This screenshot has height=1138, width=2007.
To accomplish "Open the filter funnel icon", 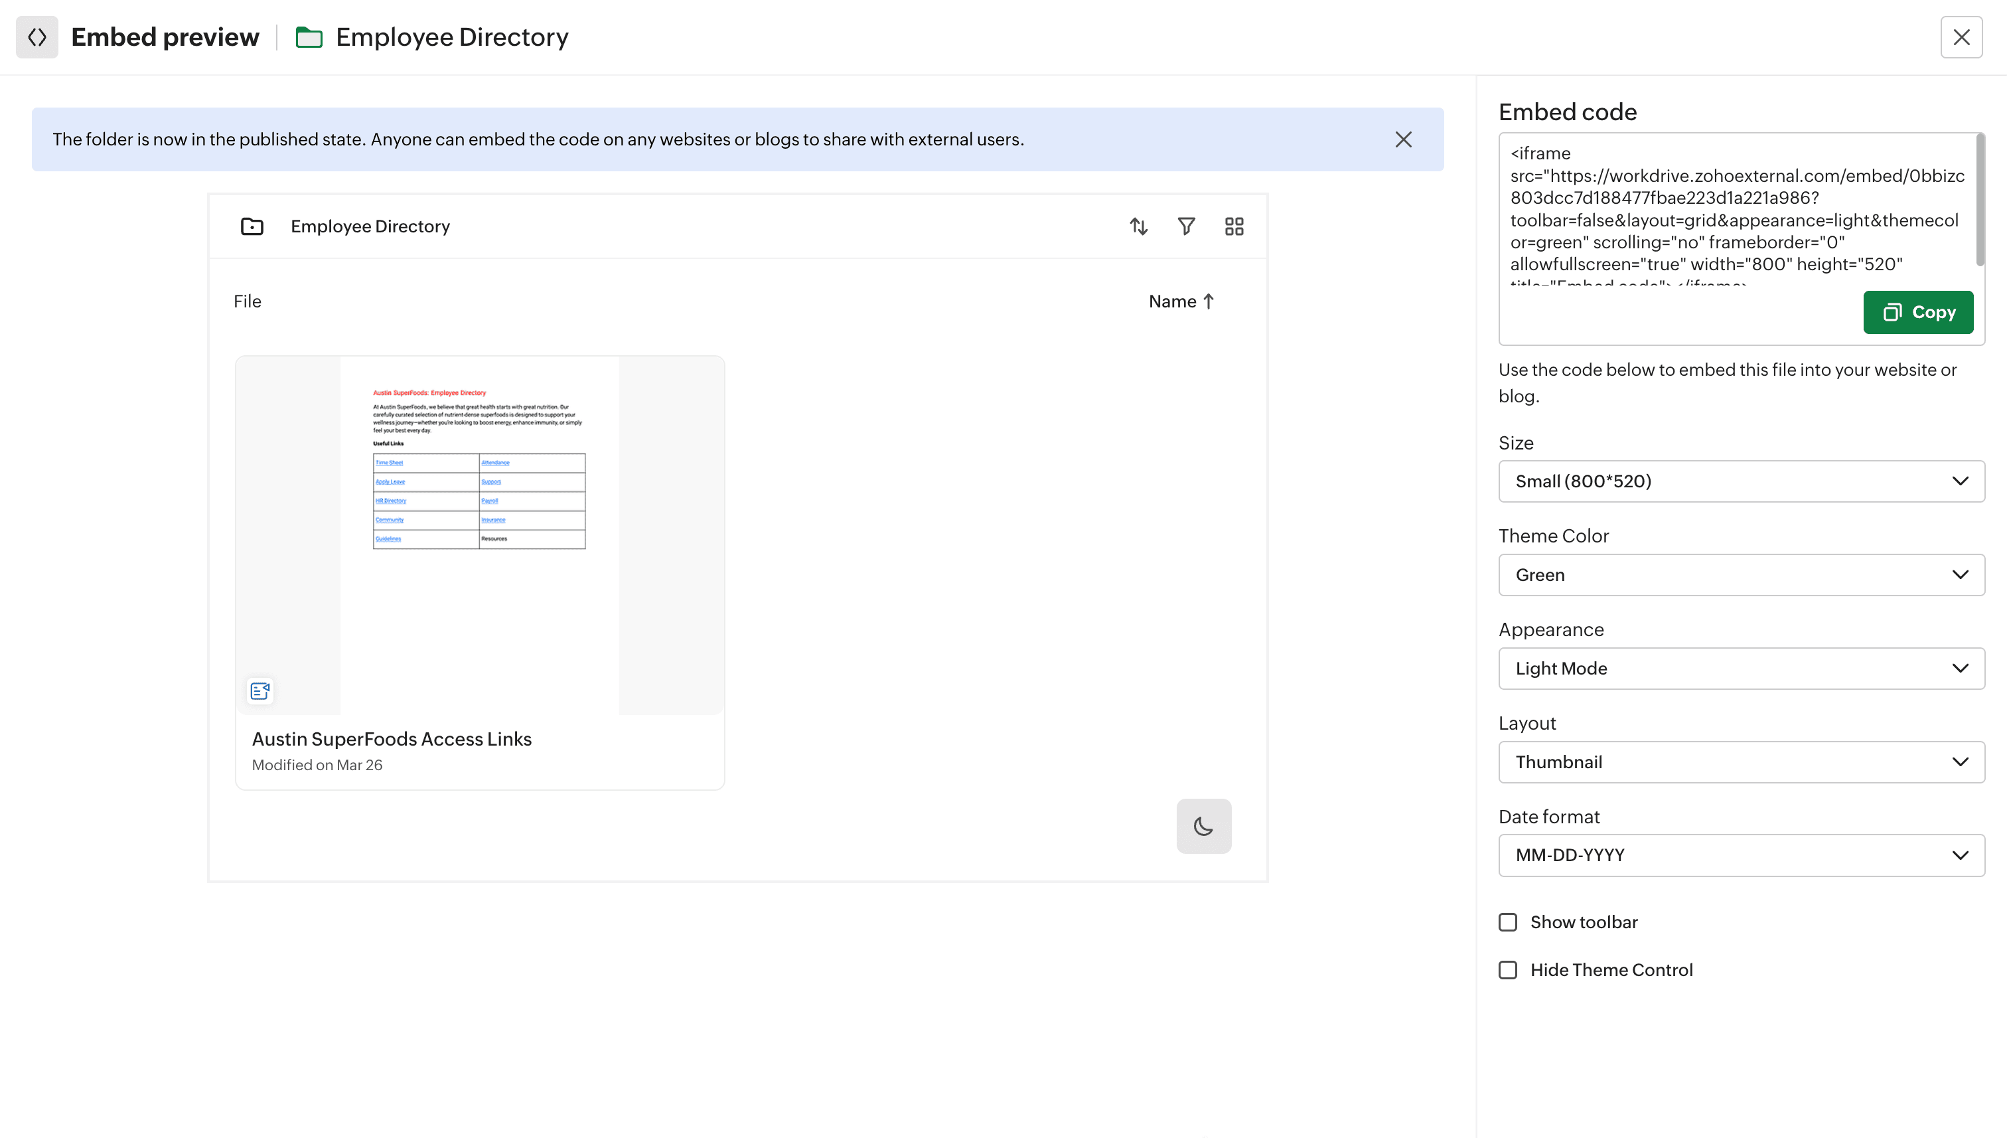I will tap(1186, 226).
